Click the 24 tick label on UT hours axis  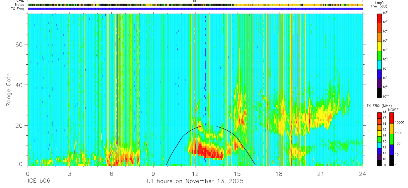363,174
